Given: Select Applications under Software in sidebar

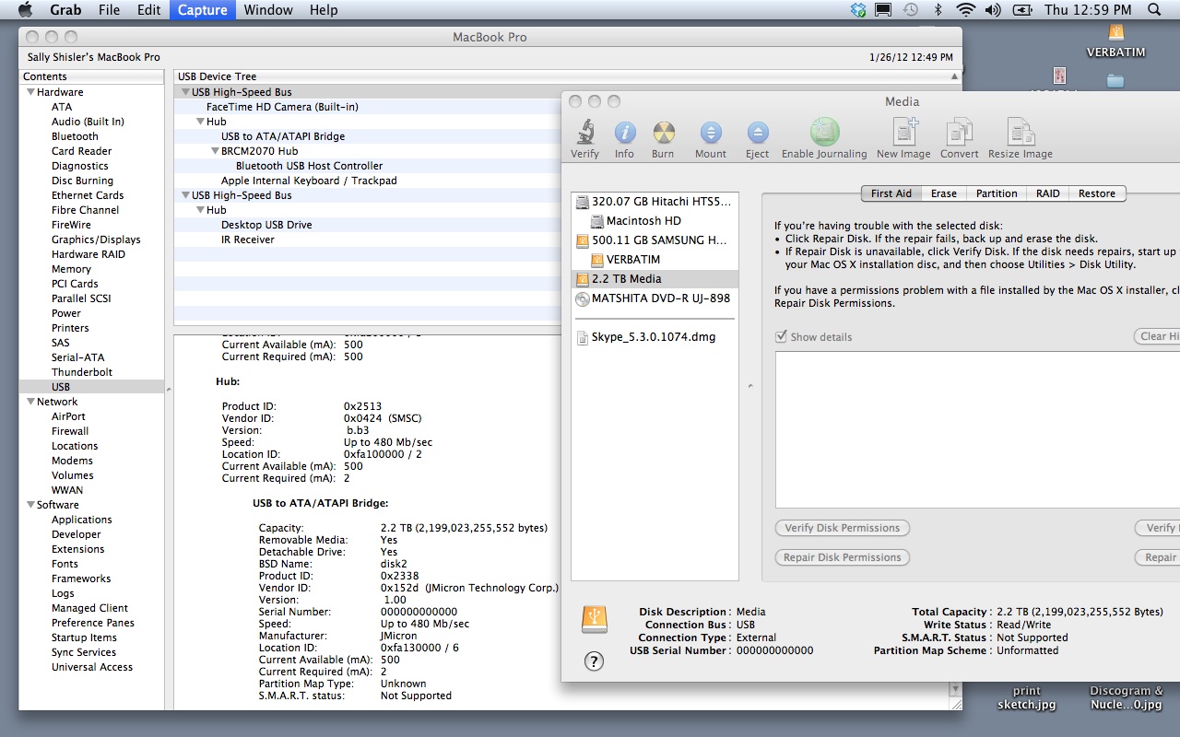Looking at the screenshot, I should point(82,520).
